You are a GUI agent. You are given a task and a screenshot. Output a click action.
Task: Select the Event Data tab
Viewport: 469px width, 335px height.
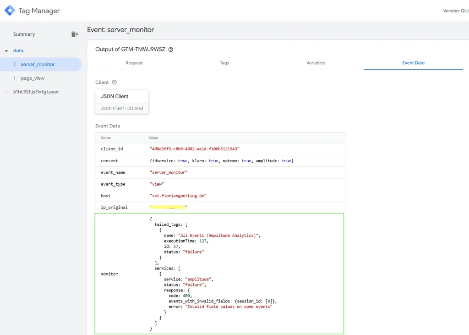tap(413, 63)
